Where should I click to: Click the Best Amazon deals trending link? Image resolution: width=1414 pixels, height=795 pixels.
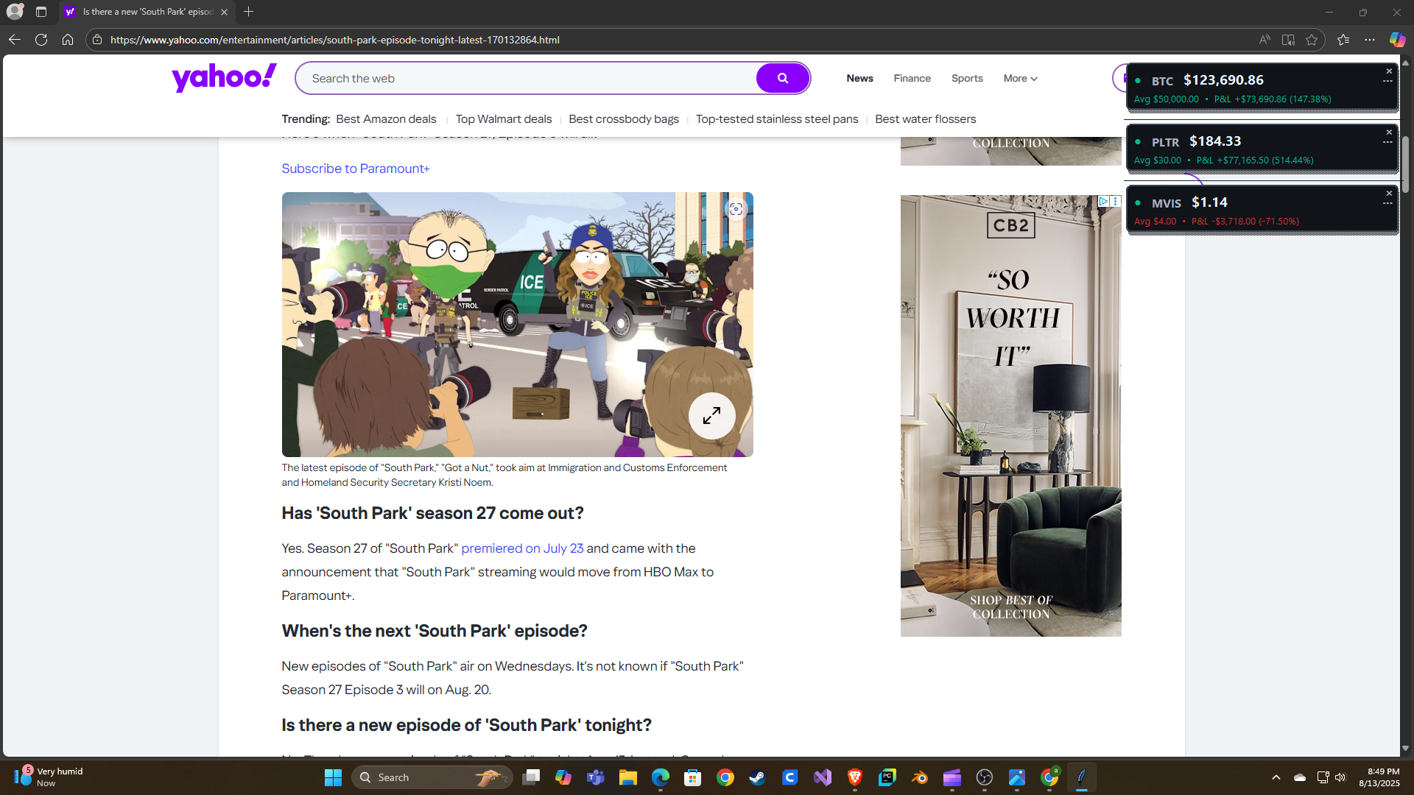point(386,119)
